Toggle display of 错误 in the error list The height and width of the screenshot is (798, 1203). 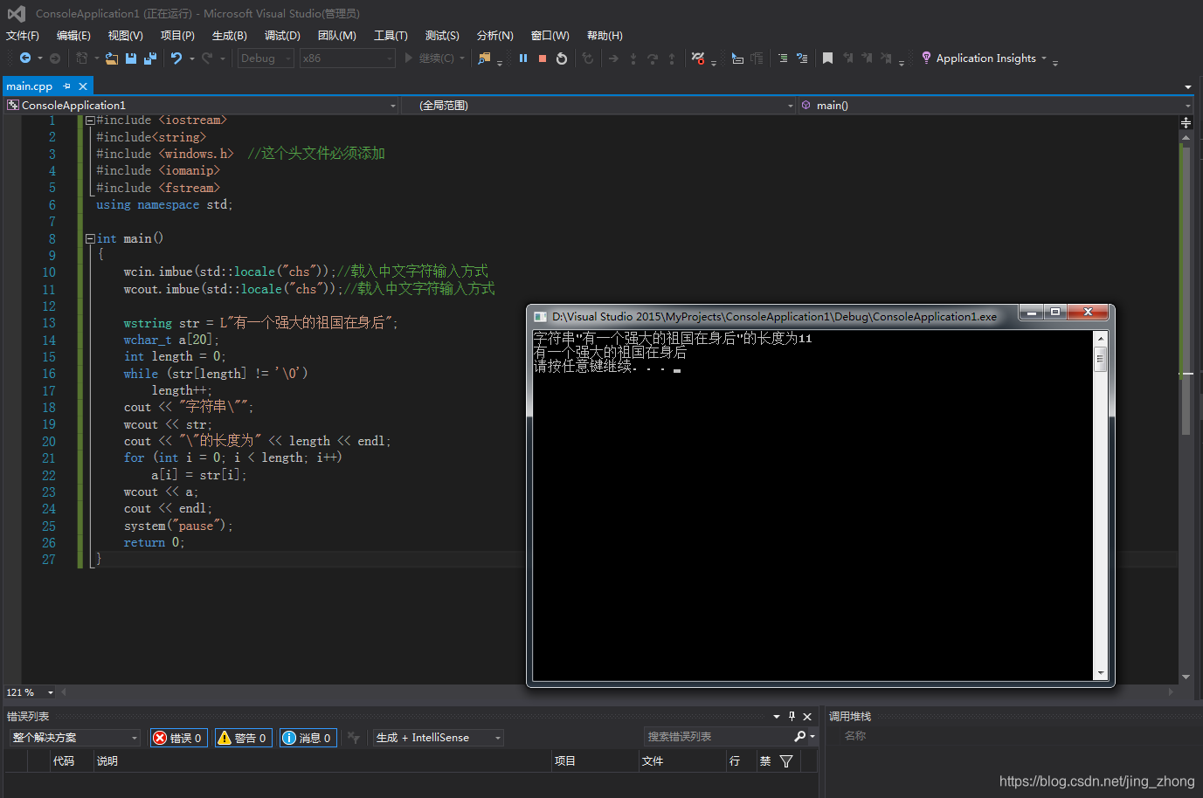pos(178,737)
